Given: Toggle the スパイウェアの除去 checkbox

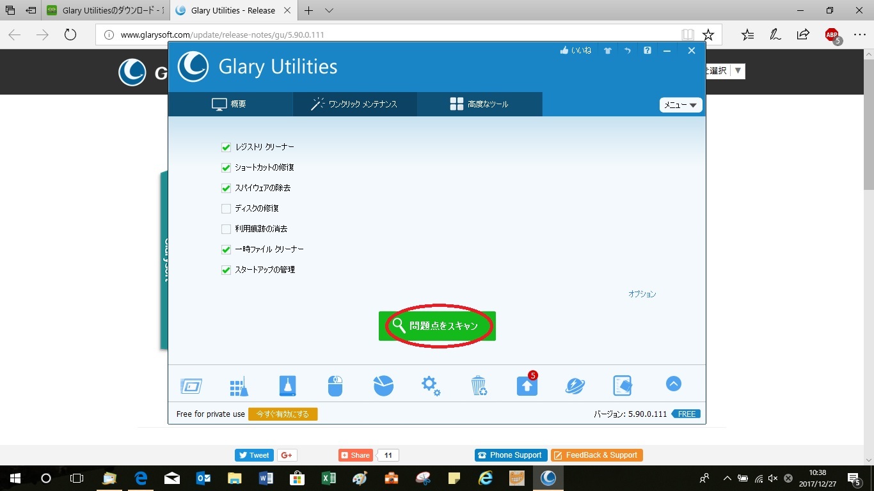Looking at the screenshot, I should coord(226,188).
